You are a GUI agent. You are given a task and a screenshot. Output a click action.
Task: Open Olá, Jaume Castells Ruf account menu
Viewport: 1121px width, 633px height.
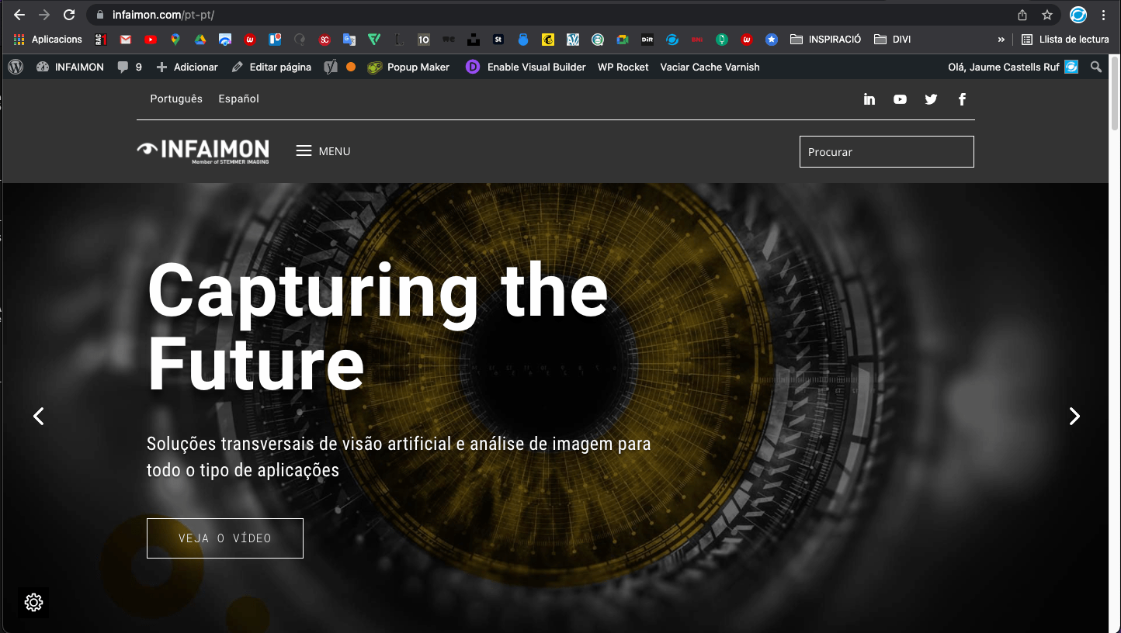(x=1013, y=67)
